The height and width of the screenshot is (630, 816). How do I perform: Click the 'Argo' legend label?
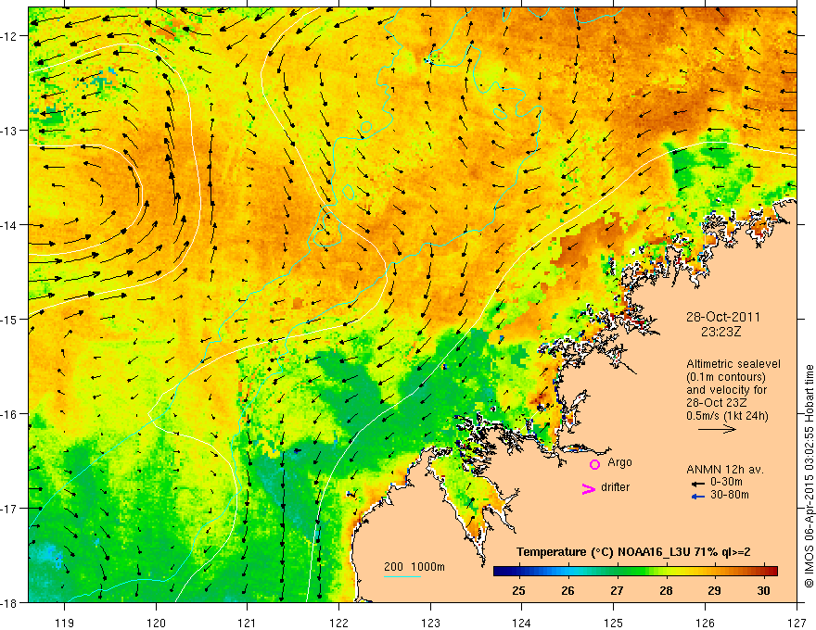coord(619,462)
